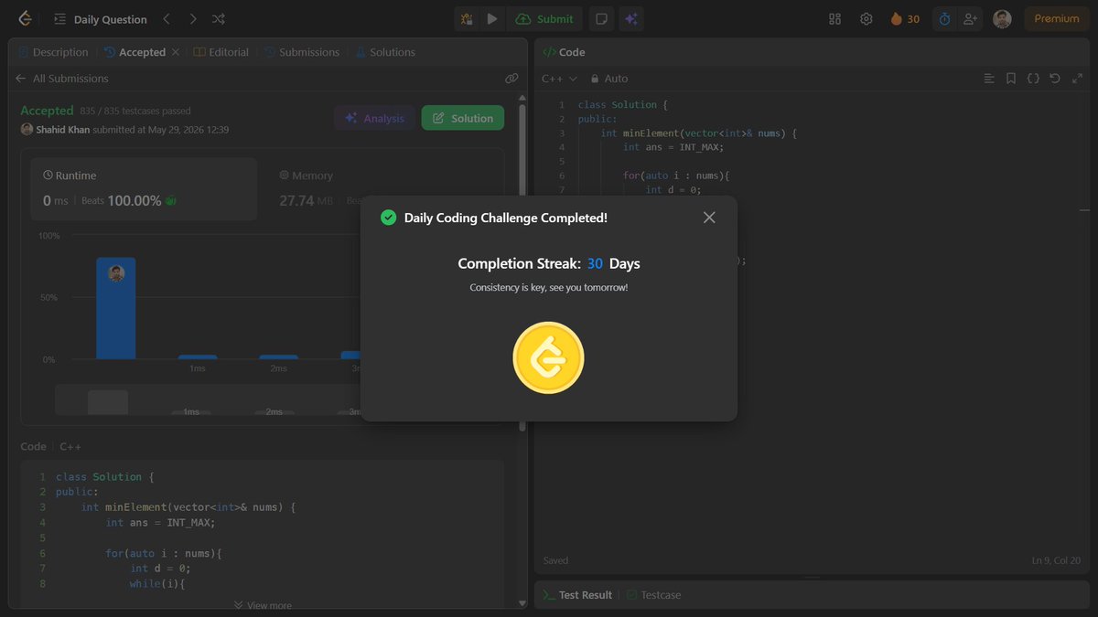Select the Runtime stats card
1098x617 pixels.
(x=144, y=188)
